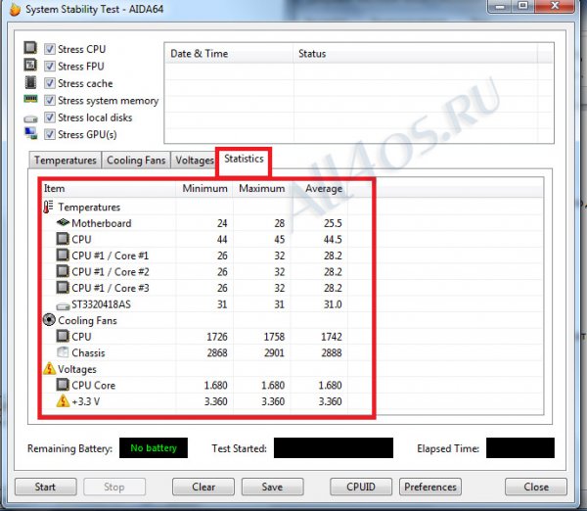Screen dimensions: 587x511
Task: Click the chip icon for CPU #1 / Core #3
Action: tap(63, 288)
